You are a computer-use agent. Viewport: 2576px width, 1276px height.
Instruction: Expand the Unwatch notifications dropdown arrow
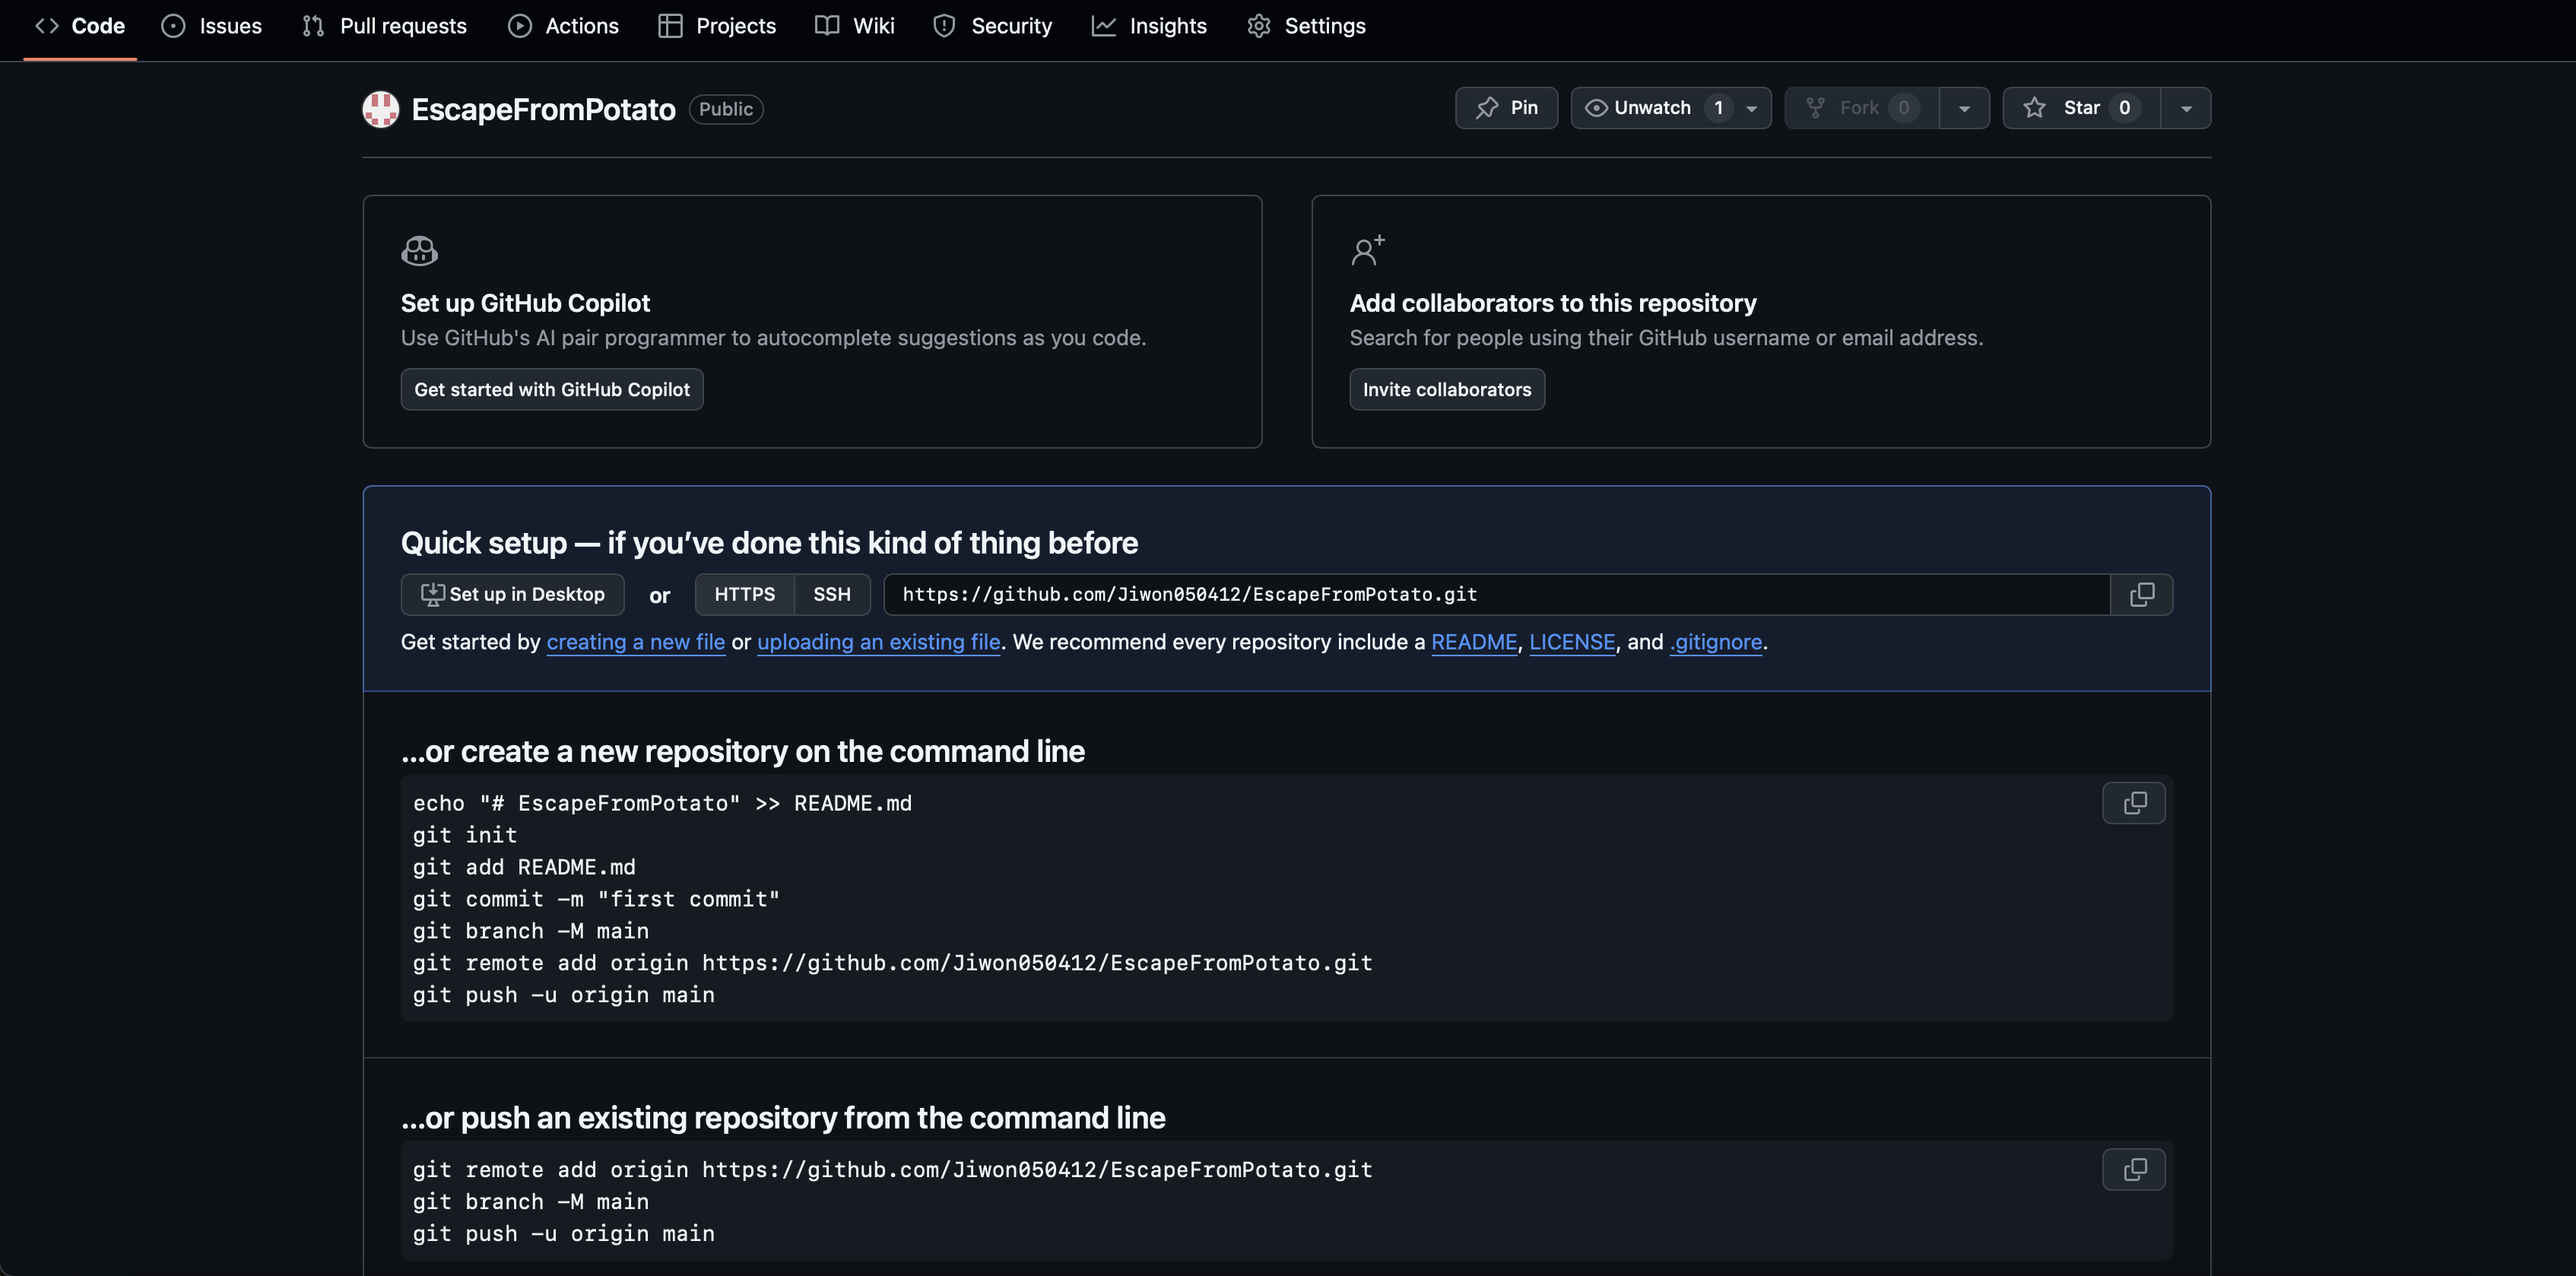(x=1751, y=108)
